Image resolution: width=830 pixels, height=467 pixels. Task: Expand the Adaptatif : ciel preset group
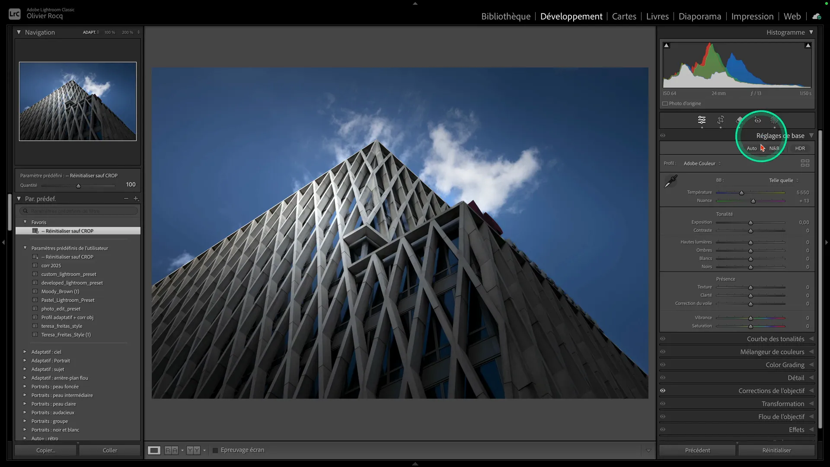click(25, 352)
